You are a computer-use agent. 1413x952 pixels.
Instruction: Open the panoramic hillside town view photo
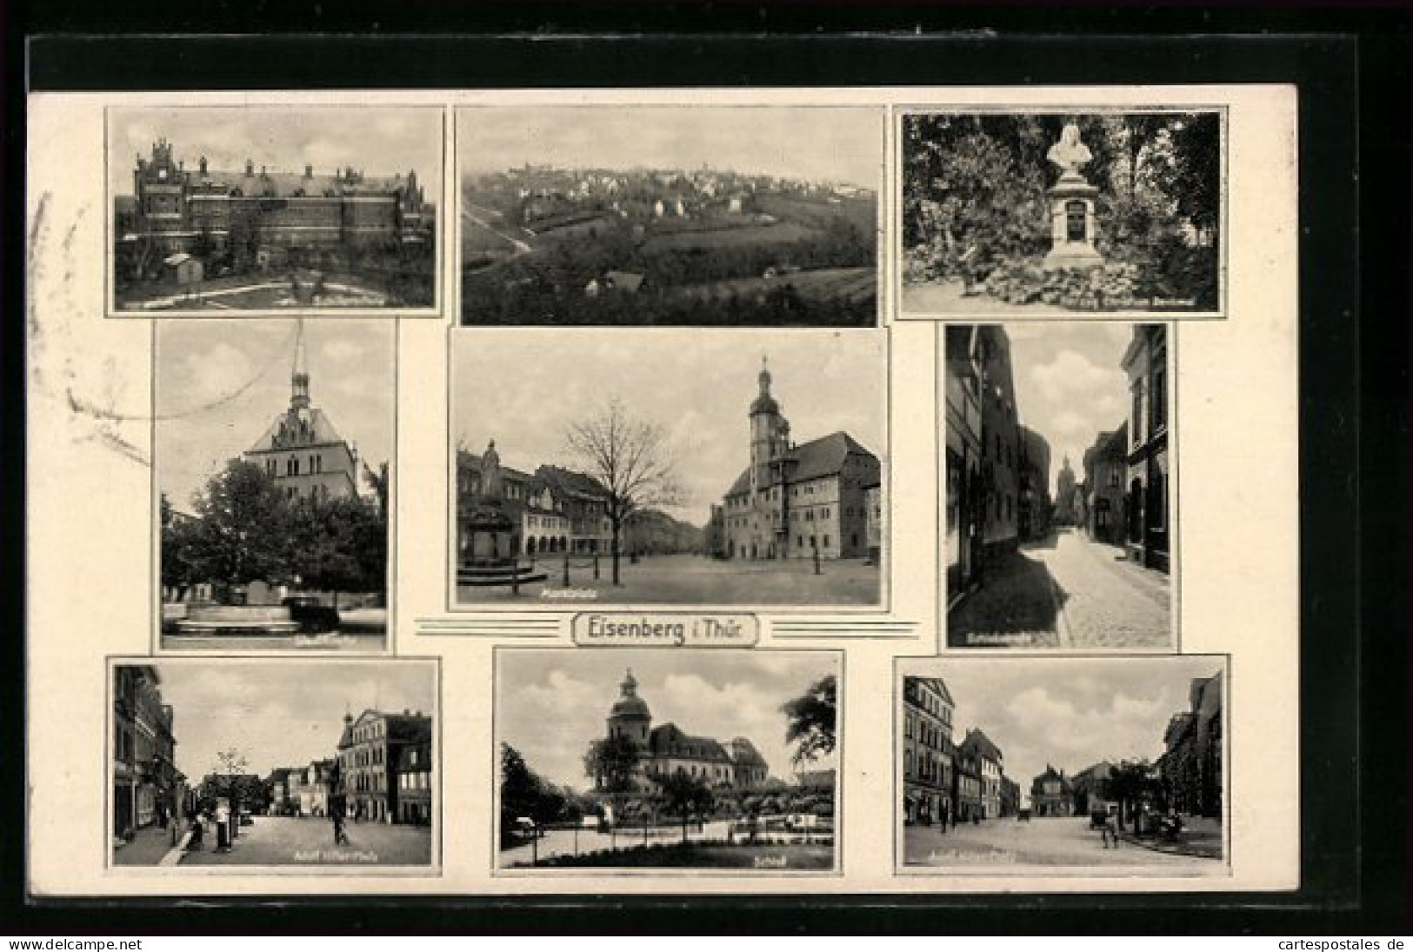(x=668, y=216)
